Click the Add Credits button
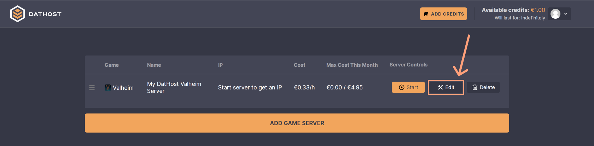 (x=443, y=14)
